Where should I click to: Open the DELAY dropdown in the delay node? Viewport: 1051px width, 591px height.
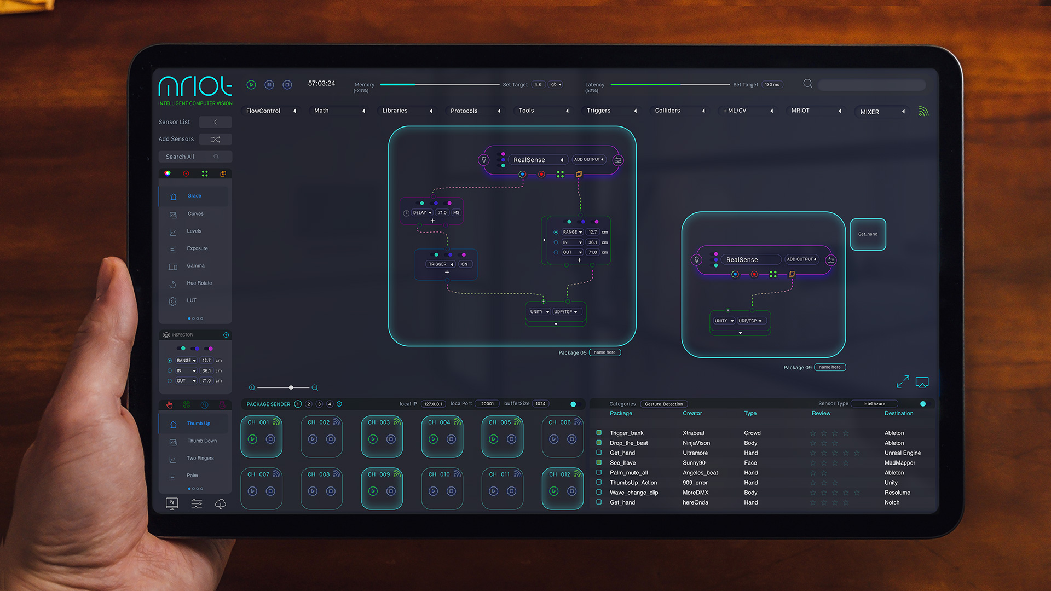pos(422,213)
